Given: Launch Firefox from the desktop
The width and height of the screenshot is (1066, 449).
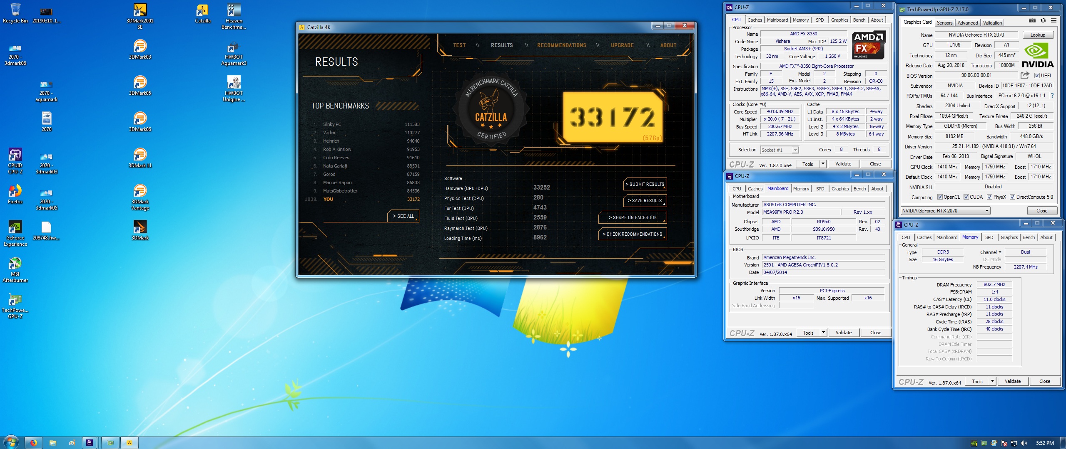Looking at the screenshot, I should tap(15, 194).
